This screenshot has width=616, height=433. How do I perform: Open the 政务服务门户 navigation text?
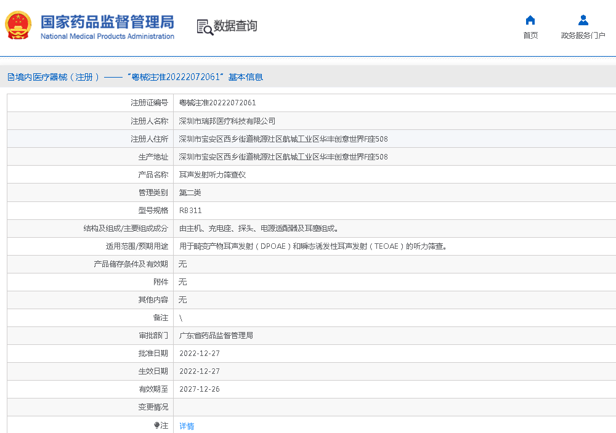[583, 36]
